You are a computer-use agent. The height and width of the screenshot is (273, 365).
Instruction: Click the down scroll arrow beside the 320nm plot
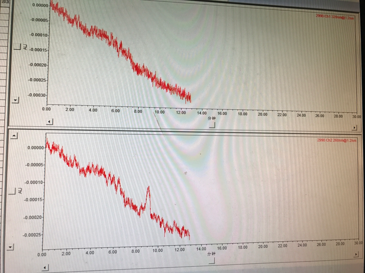[15, 100]
